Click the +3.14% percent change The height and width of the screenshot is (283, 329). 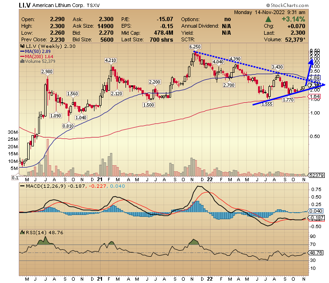tap(293, 19)
